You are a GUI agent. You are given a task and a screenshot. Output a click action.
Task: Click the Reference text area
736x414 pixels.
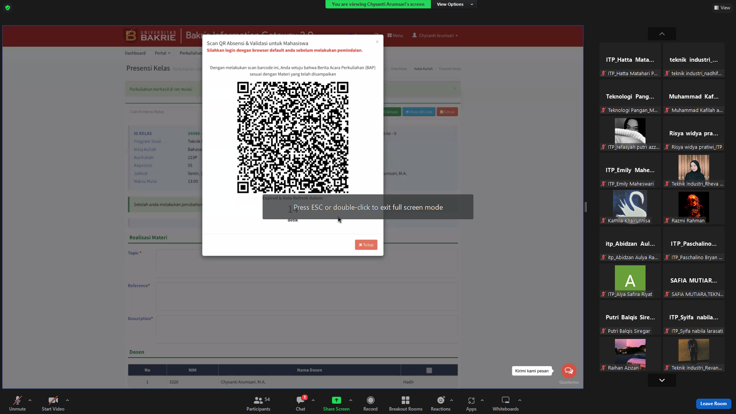[307, 296]
